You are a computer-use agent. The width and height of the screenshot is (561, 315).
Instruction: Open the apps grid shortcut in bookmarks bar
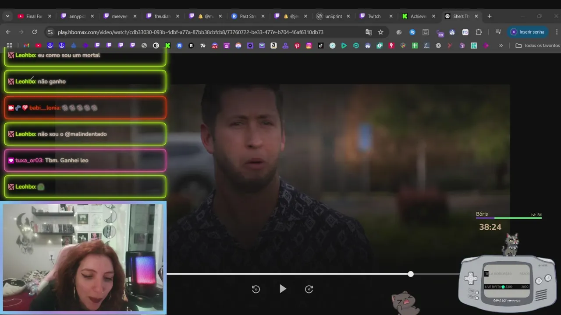click(10, 45)
